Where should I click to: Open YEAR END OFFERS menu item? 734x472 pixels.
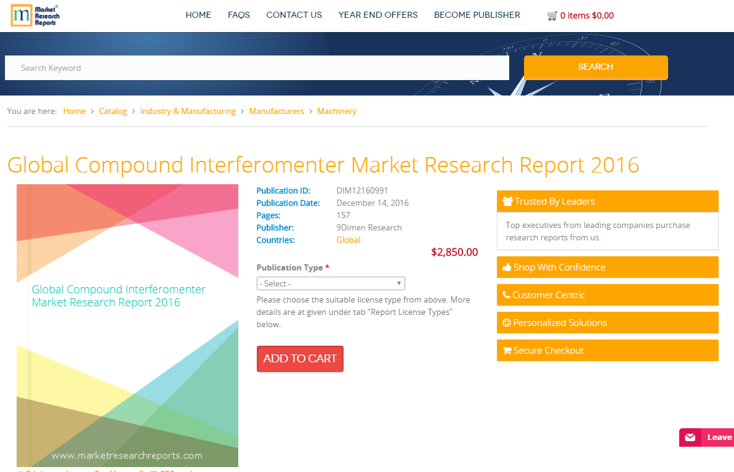(377, 15)
